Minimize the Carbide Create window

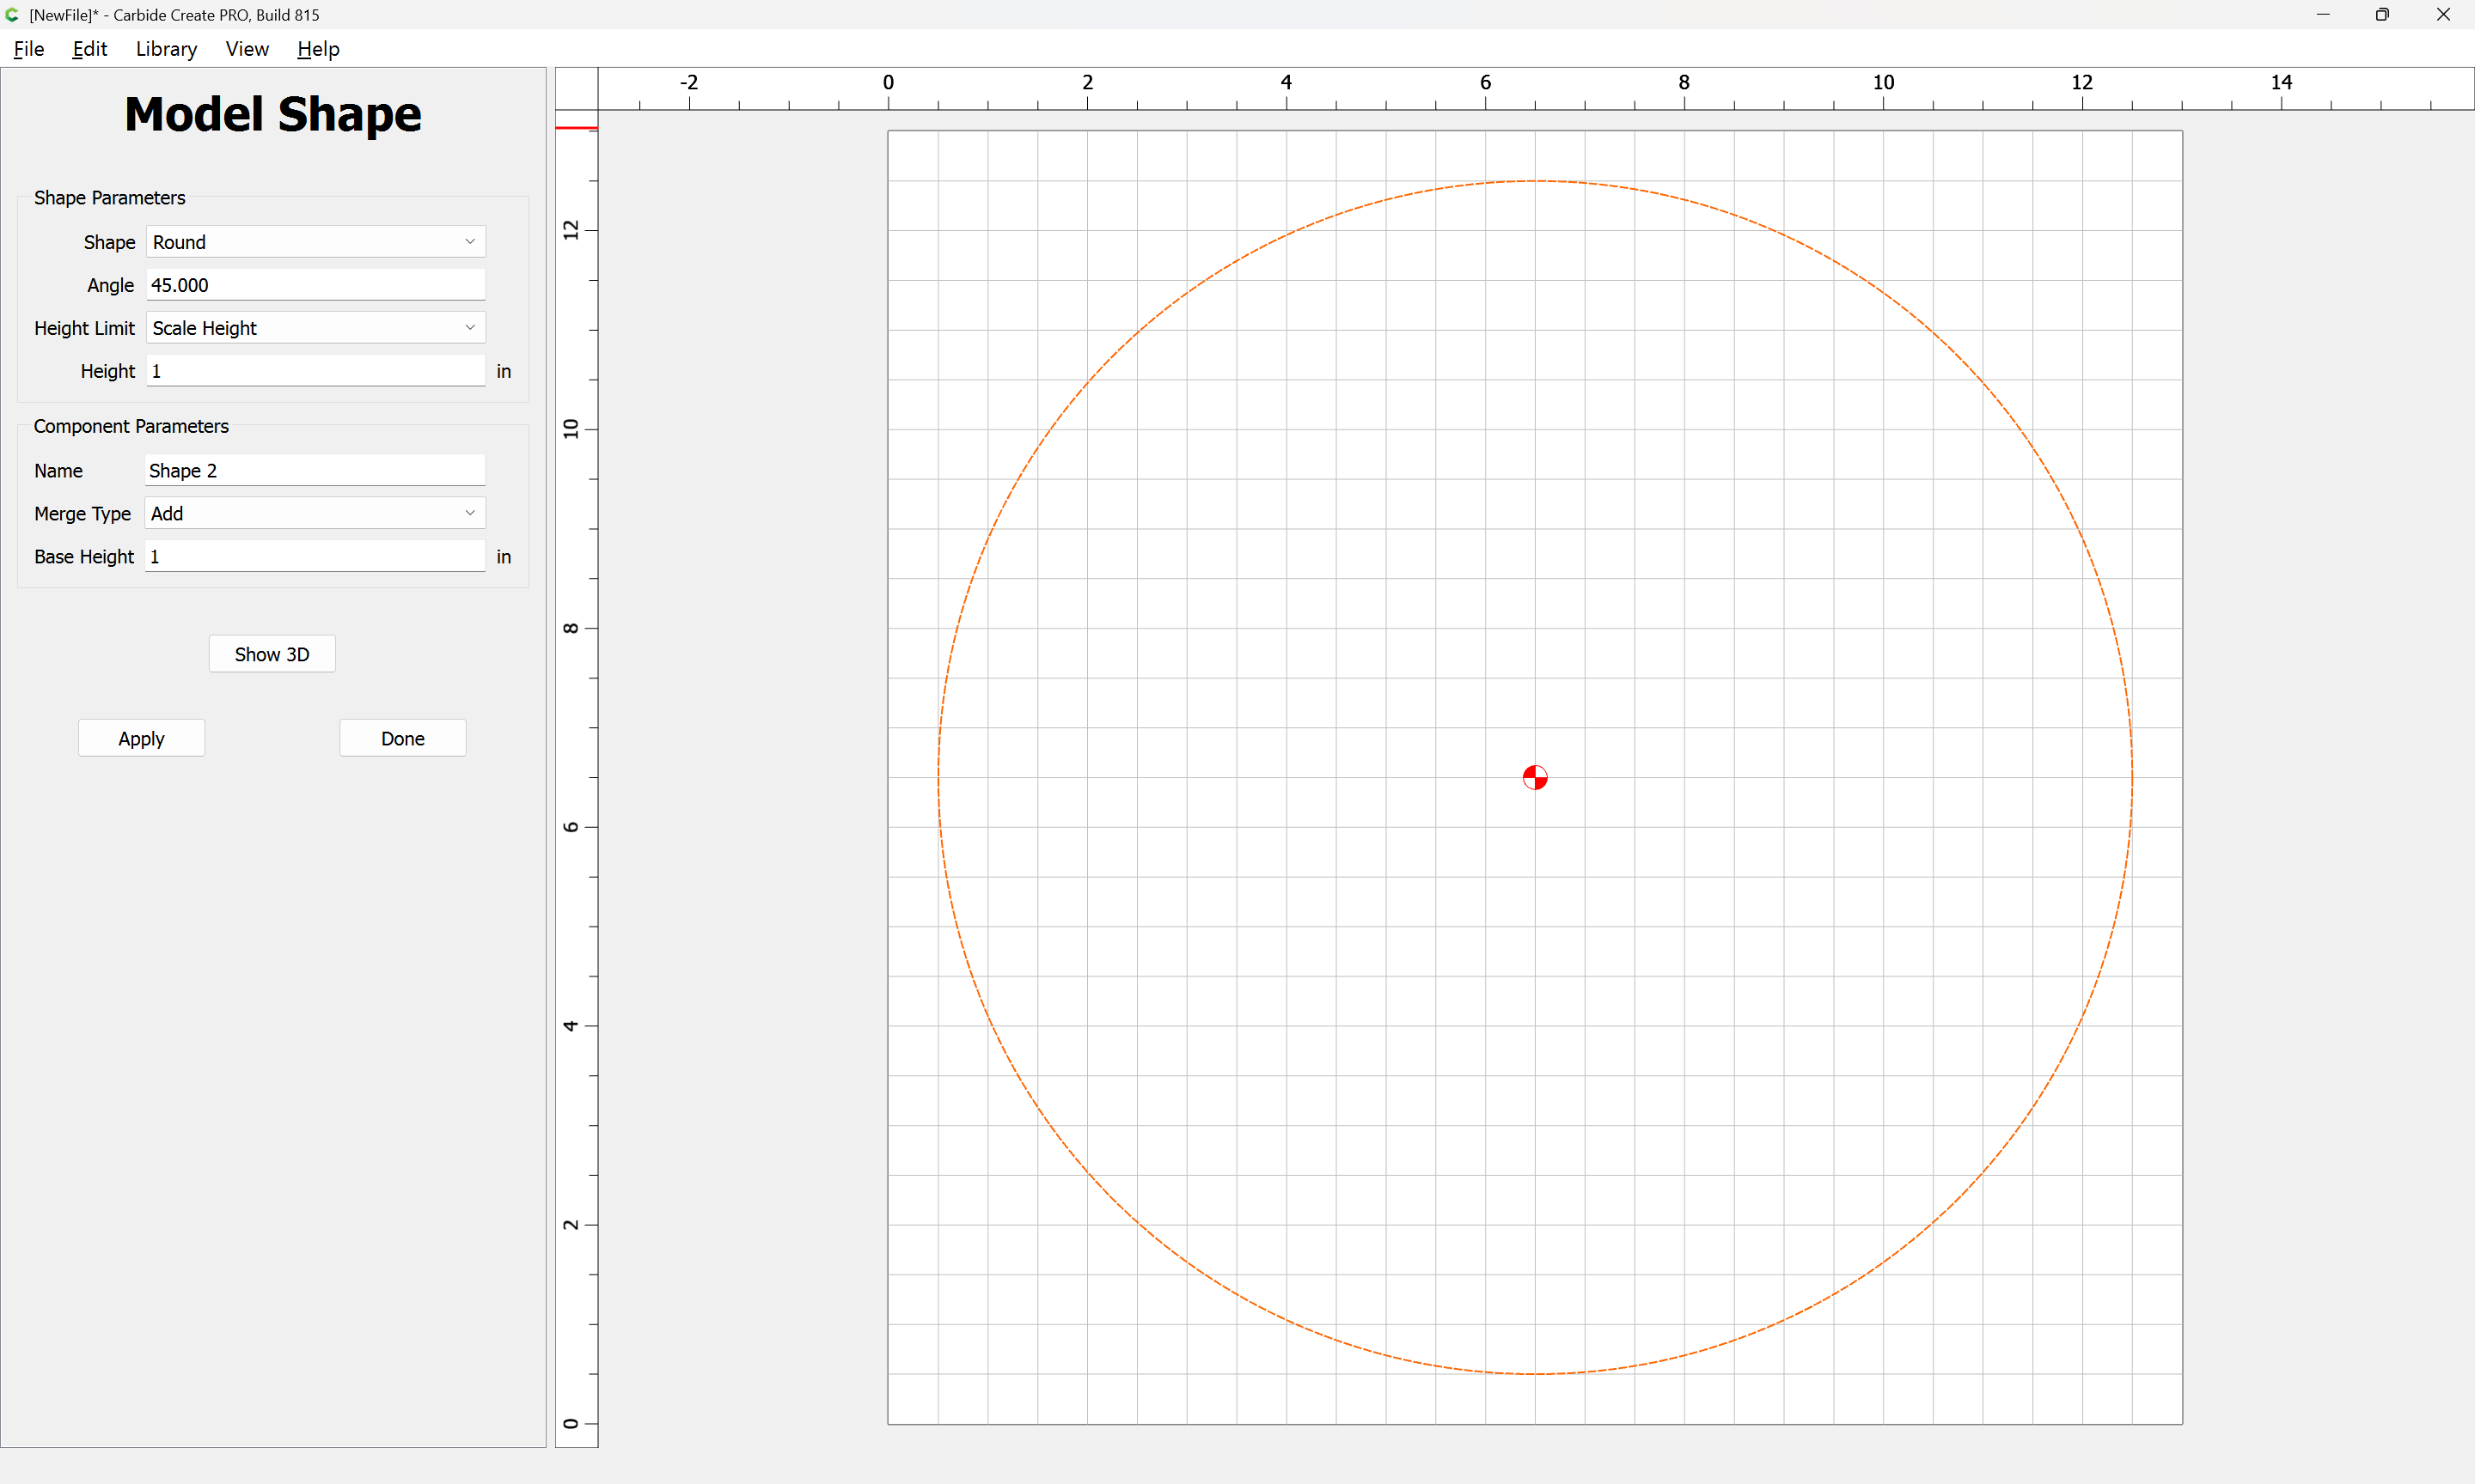(x=2323, y=14)
